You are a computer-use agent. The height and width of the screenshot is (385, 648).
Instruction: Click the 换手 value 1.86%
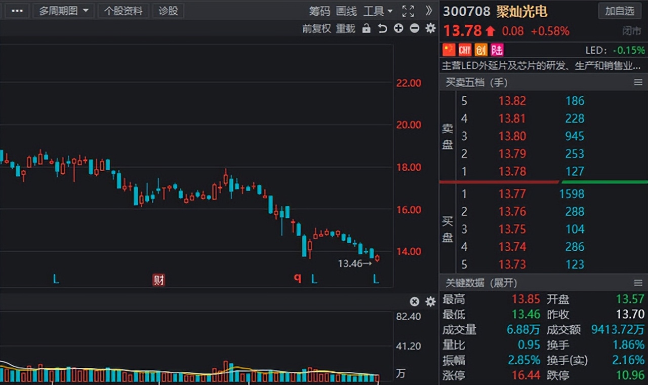coord(628,345)
